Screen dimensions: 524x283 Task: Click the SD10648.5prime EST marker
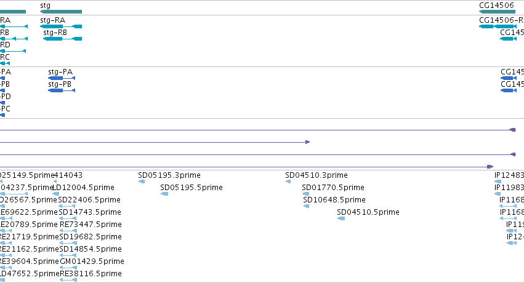pyautogui.click(x=307, y=206)
